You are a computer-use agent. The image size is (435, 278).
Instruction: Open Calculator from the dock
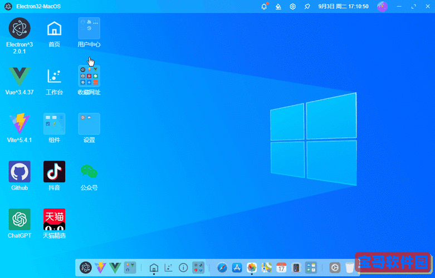click(296, 268)
